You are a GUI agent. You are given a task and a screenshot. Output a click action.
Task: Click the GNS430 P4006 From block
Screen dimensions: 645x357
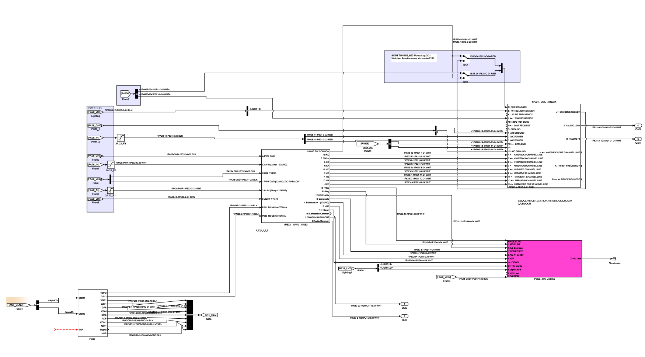[367, 143]
